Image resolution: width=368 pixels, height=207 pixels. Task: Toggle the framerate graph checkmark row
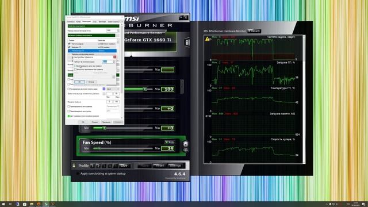[92, 44]
